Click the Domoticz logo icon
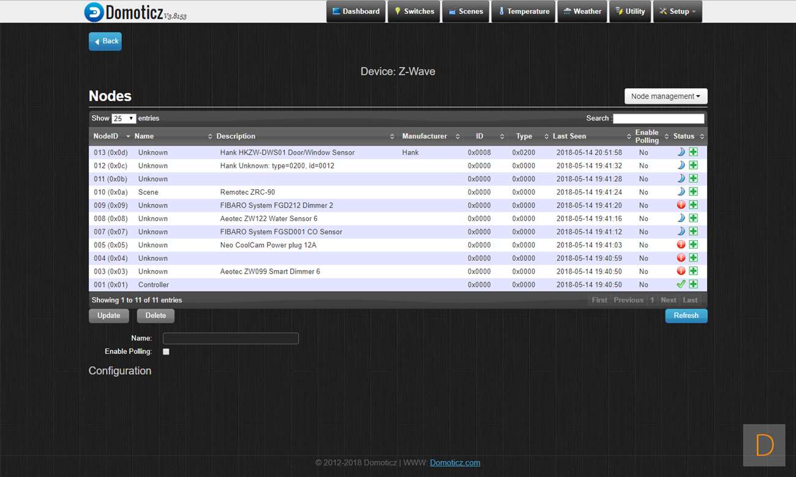The width and height of the screenshot is (796, 477). (94, 12)
